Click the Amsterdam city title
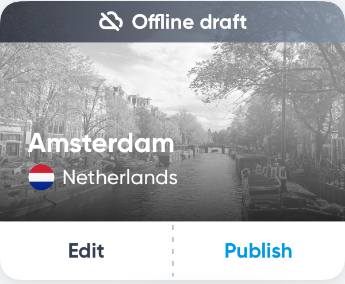345x284 pixels. coord(101,143)
